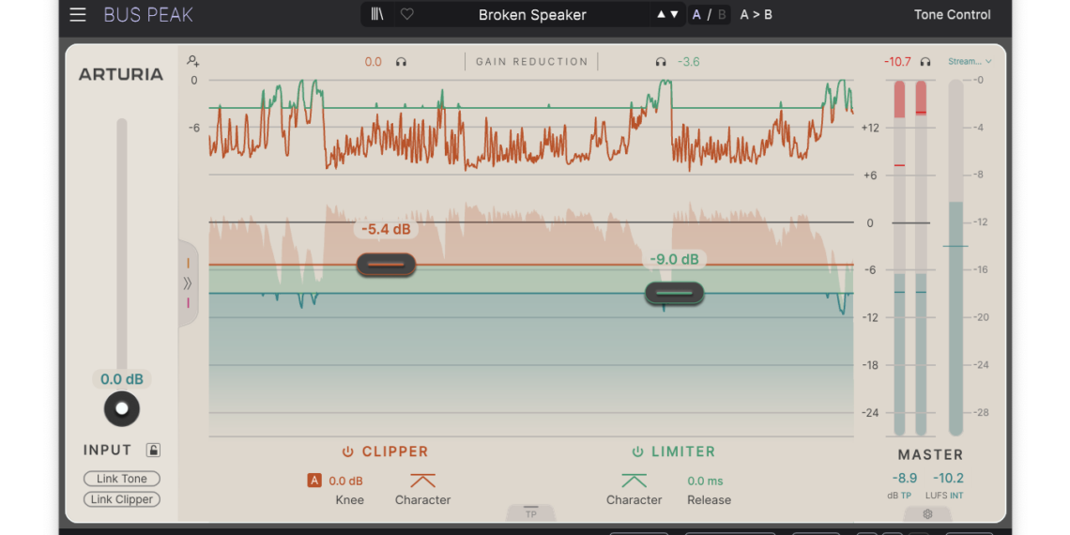This screenshot has width=1070, height=535.
Task: Click the Link Tone button
Action: pyautogui.click(x=121, y=479)
